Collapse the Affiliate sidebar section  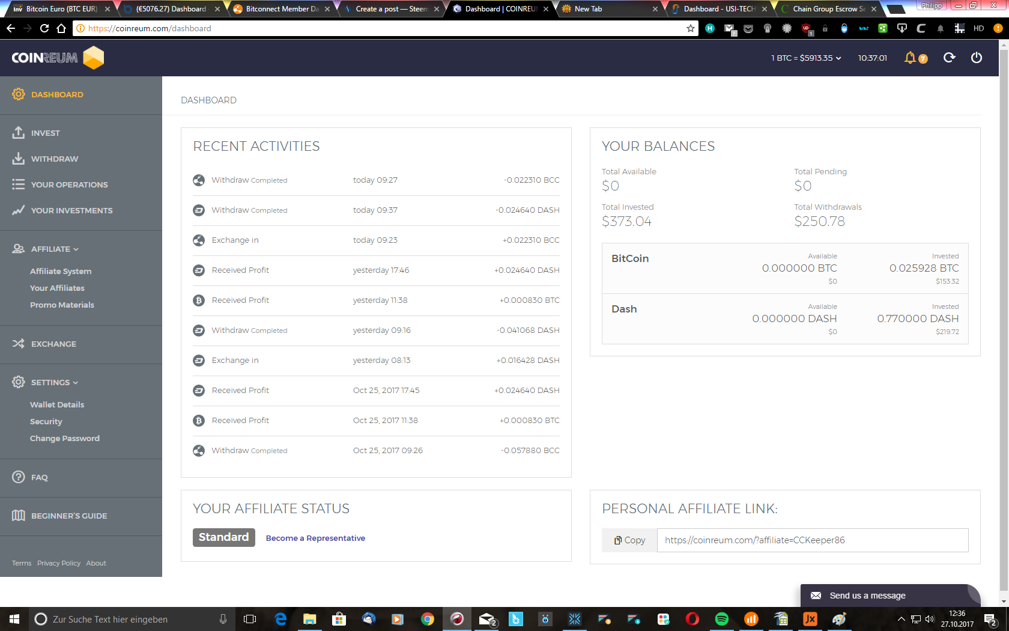pyautogui.click(x=55, y=249)
